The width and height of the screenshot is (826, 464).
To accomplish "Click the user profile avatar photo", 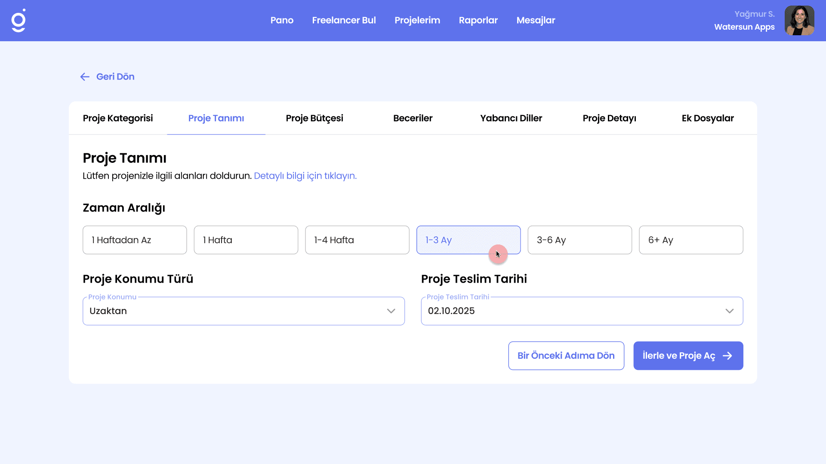I will 799,21.
